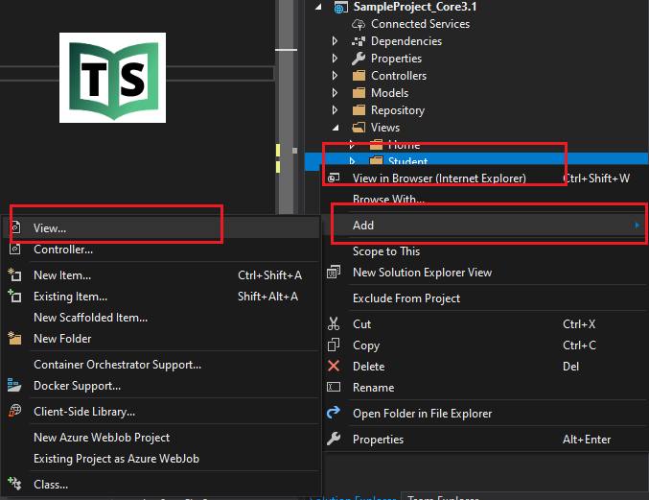
Task: Select the Repository folder
Action: (x=397, y=110)
